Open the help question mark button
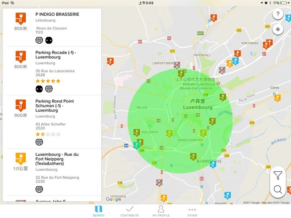This screenshot has width=291, height=218. click(278, 14)
